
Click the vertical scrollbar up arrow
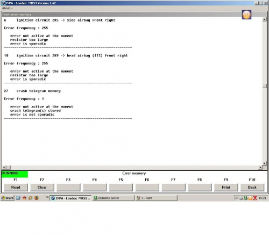pyautogui.click(x=265, y=19)
